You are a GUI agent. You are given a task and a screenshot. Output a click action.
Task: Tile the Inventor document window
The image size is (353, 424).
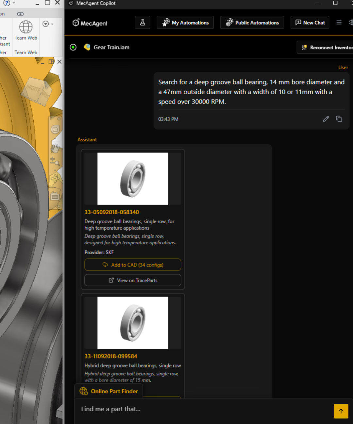pos(51,62)
